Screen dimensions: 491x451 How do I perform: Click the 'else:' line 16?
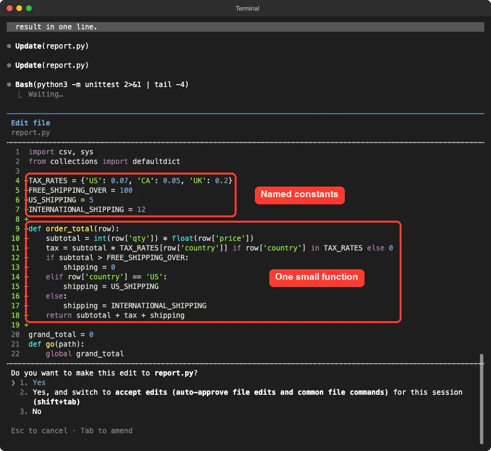pyautogui.click(x=56, y=296)
